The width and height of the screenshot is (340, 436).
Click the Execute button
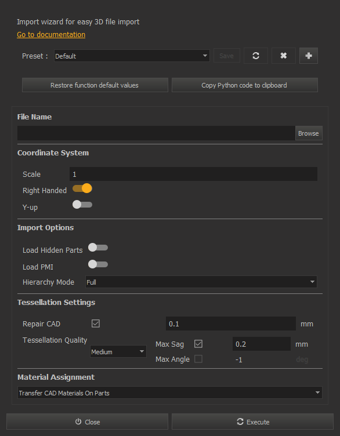point(252,422)
